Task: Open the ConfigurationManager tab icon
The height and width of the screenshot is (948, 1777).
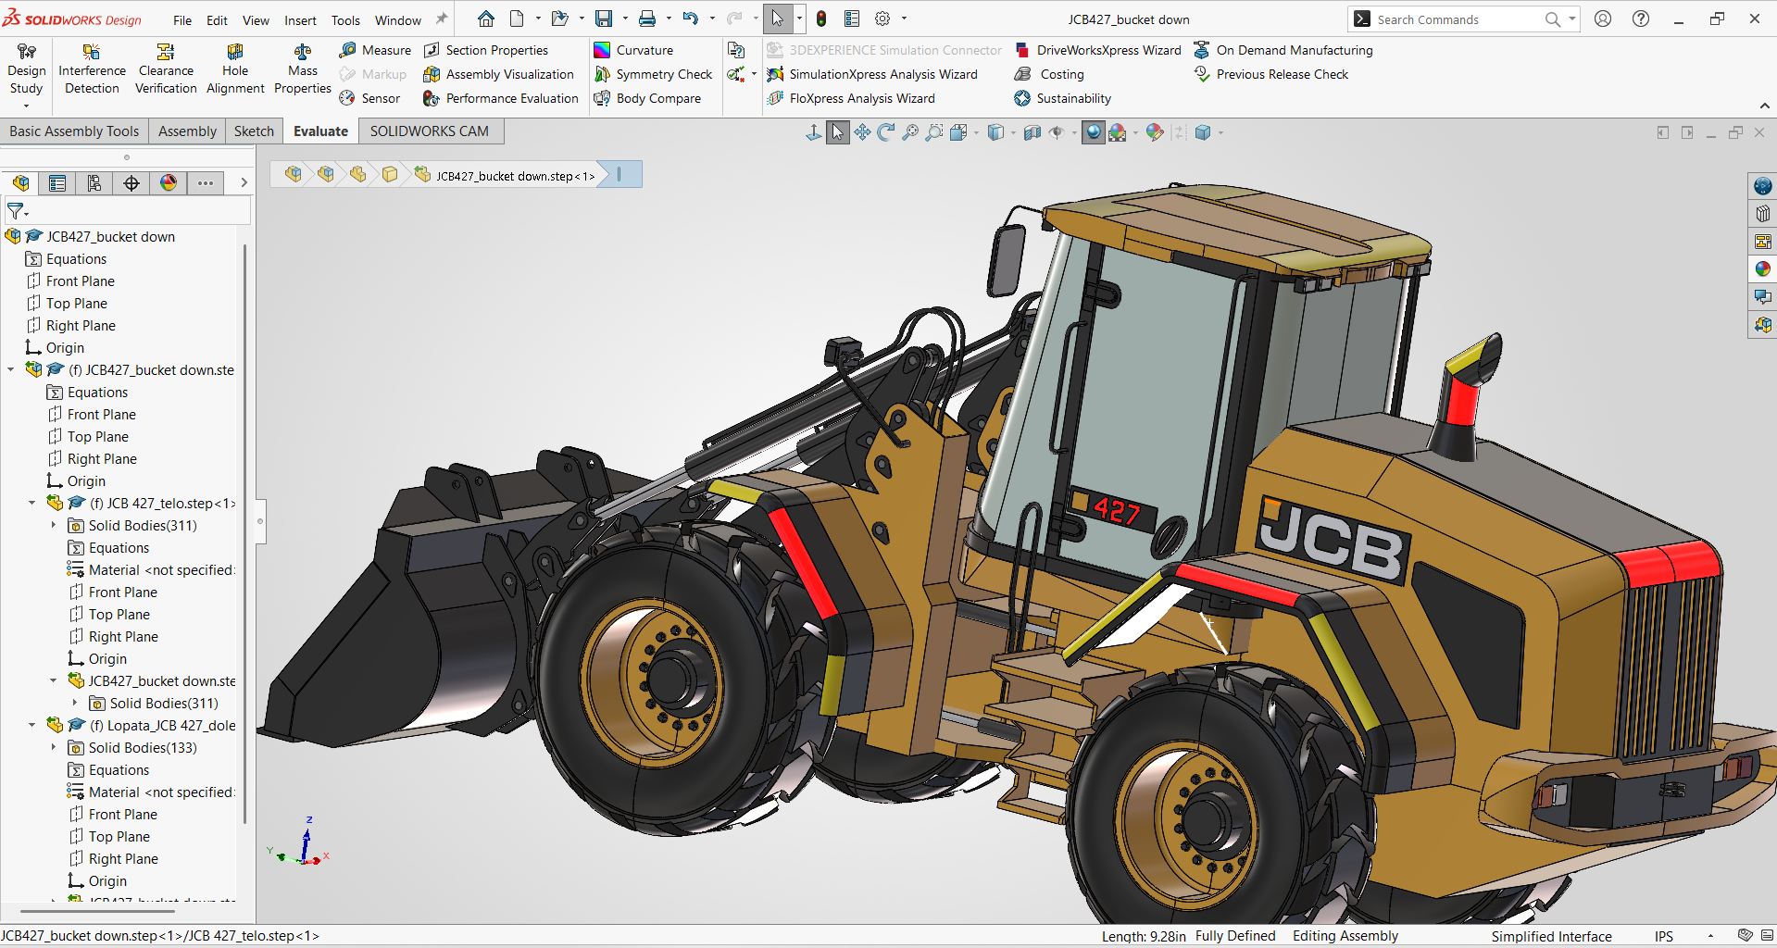Action: [94, 183]
